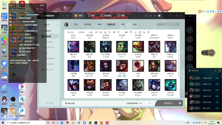This screenshot has width=222, height=125.
Task: Filter by the support 位置 lane icon
Action: [x=148, y=32]
